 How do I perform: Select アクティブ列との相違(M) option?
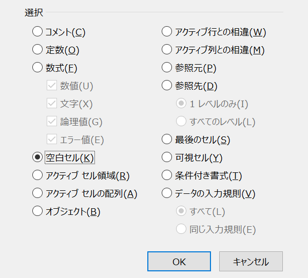coord(167,50)
